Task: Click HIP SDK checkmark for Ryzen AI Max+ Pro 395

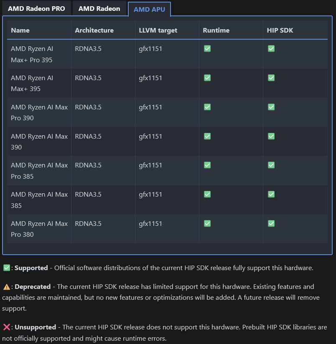Action: click(x=271, y=48)
